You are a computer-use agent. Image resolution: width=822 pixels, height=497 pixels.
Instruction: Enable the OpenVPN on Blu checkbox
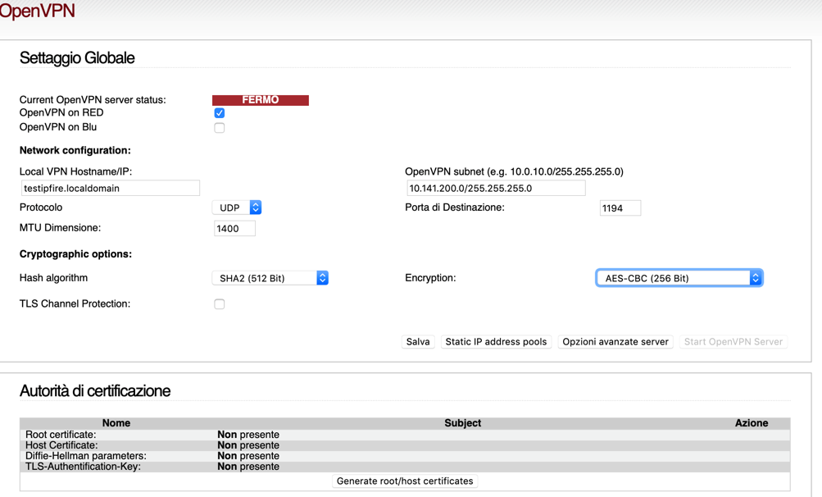[219, 127]
